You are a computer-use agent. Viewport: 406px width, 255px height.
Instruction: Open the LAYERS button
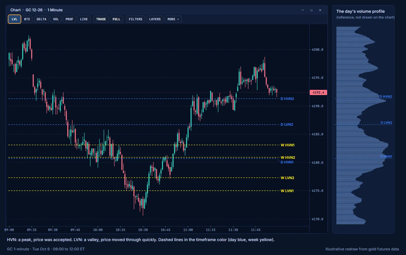pos(155,19)
